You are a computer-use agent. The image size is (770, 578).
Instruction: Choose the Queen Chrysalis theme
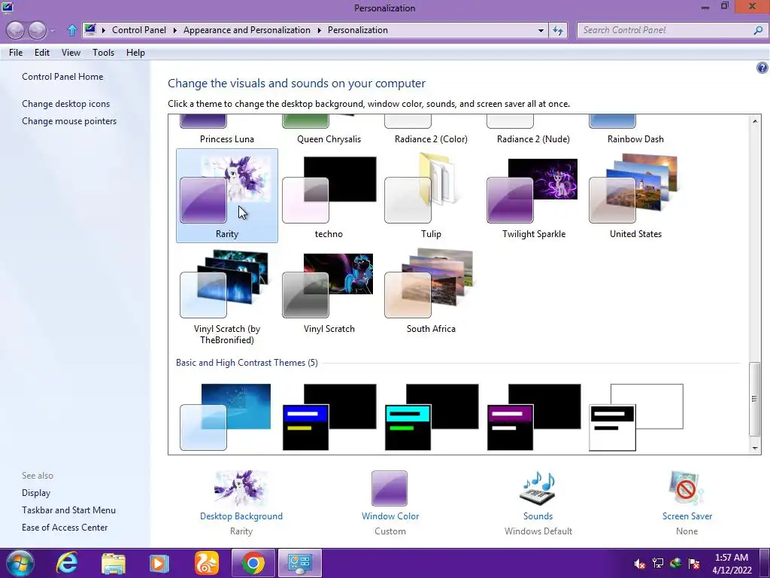coord(329,130)
